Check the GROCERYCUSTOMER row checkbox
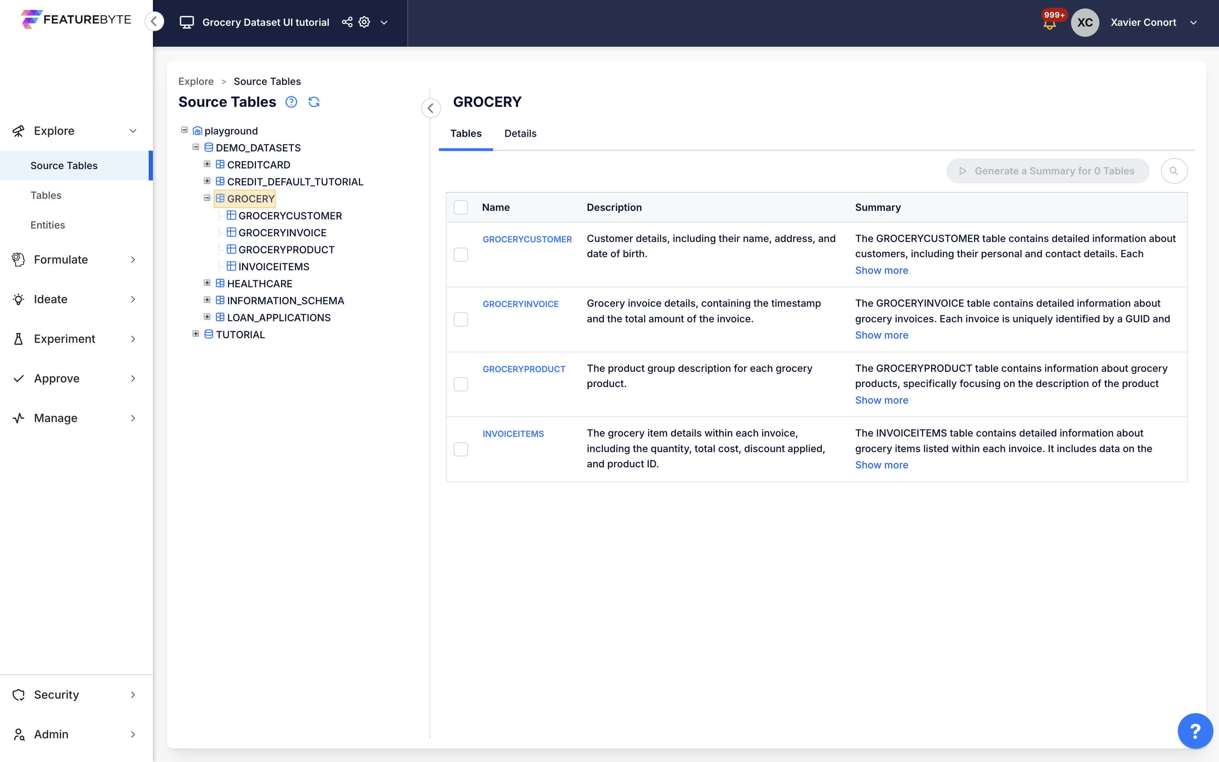Screen dimensions: 1219x762 [460, 254]
